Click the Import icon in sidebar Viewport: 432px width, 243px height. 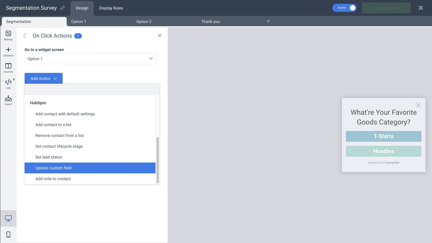[x=8, y=100]
